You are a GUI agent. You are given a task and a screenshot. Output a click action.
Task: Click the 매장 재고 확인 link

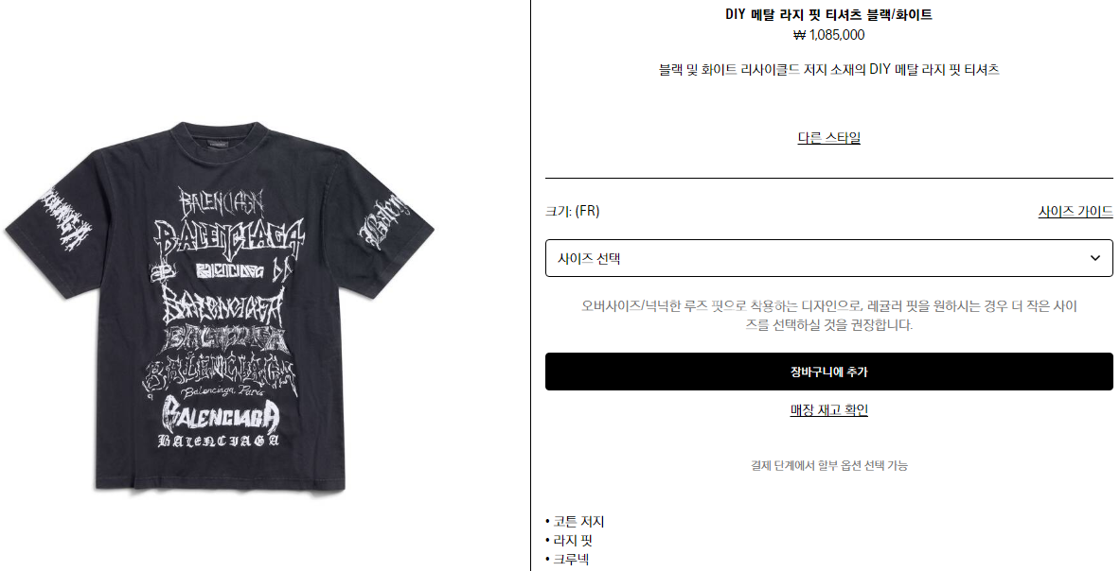(x=828, y=410)
